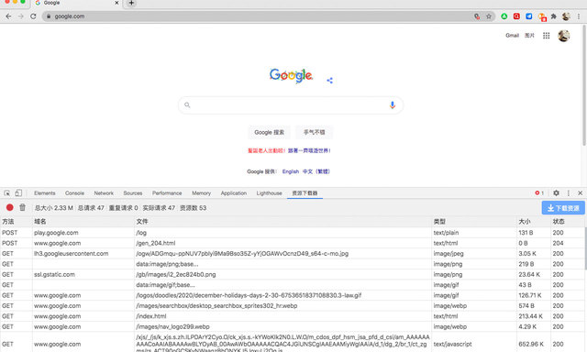
Task: Click the DevTools error count badge
Action: [x=539, y=193]
